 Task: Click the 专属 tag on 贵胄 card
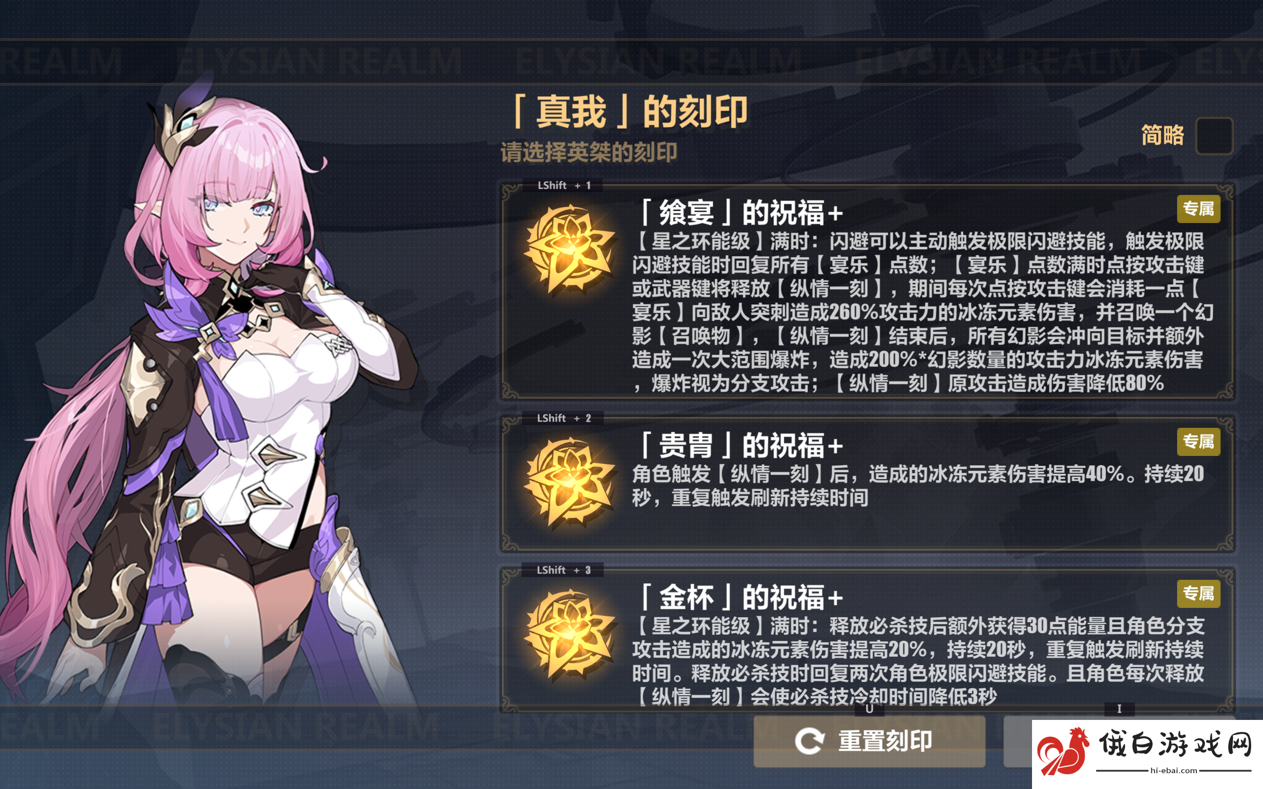[x=1198, y=442]
